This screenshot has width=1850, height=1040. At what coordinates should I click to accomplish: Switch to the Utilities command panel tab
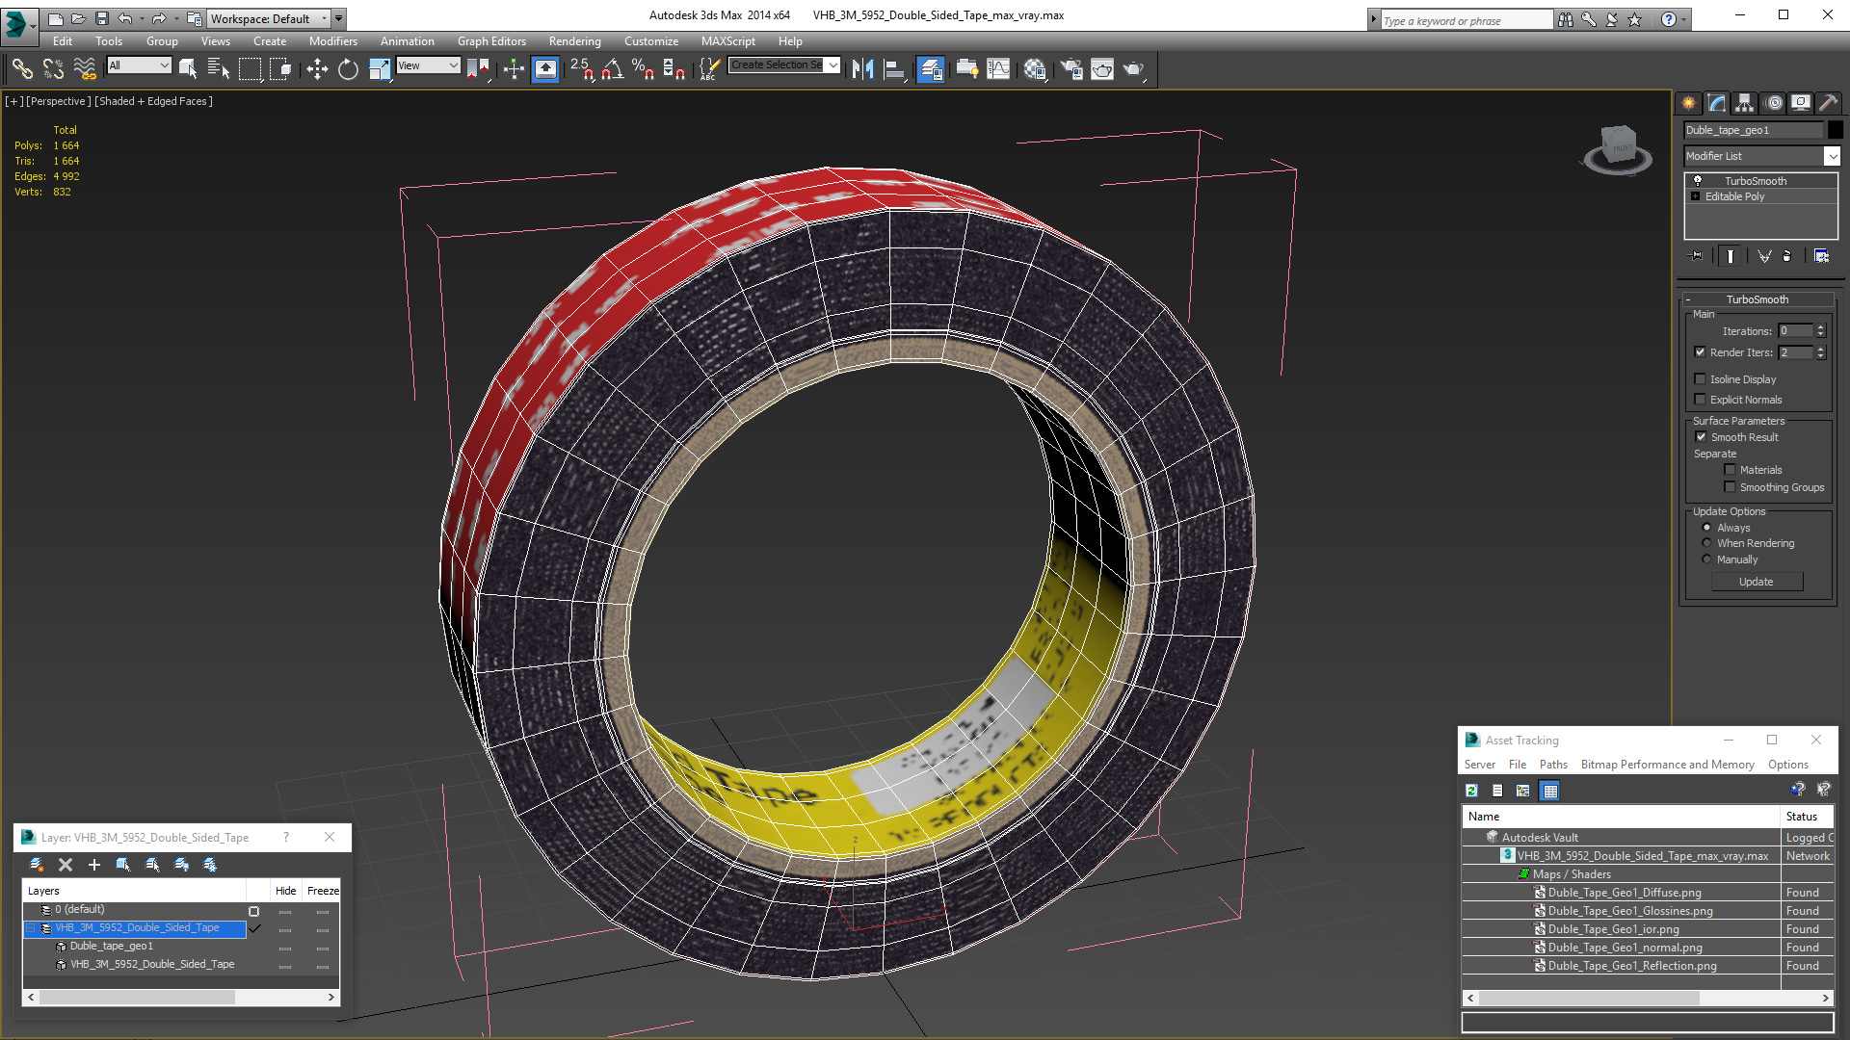[x=1829, y=103]
